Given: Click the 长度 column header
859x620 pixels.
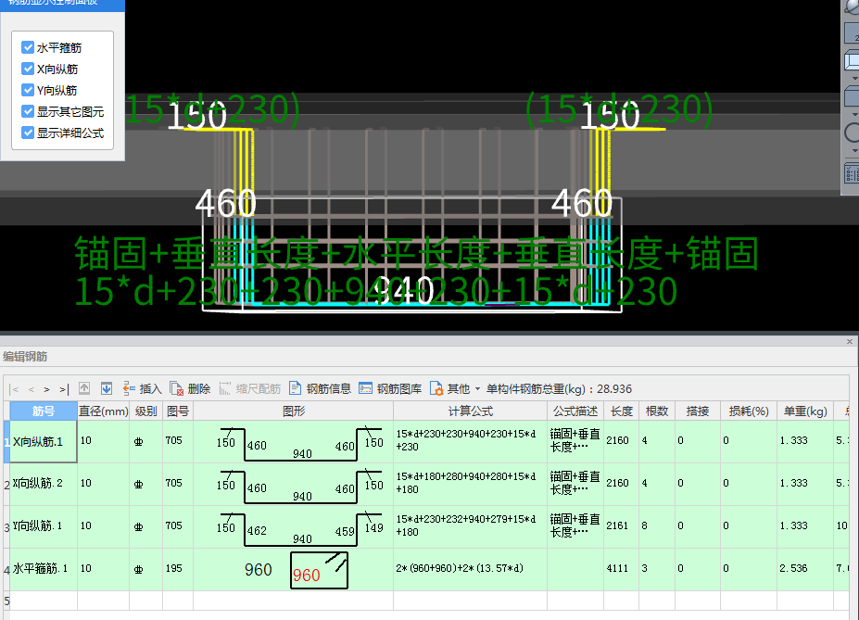Looking at the screenshot, I should [x=621, y=411].
